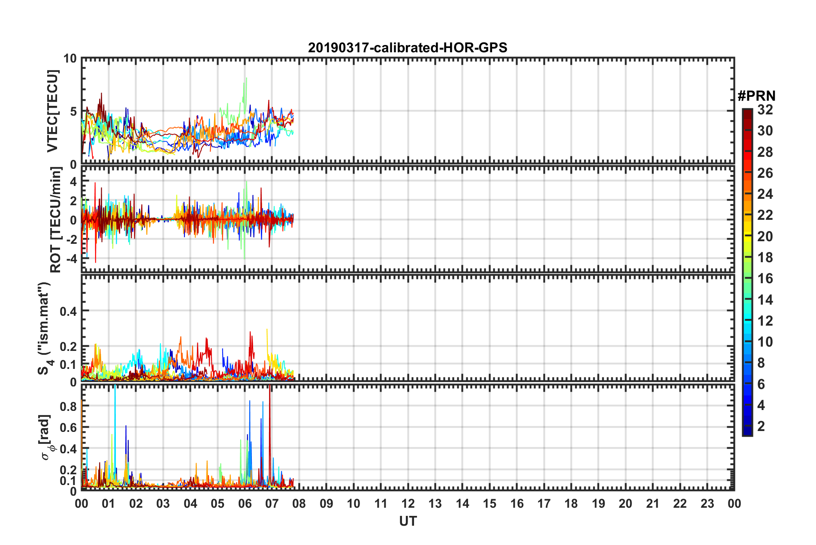Viewport: 816px width, 545px height.
Task: Click S4 y-axis tick label "0.4"
Action: point(68,311)
